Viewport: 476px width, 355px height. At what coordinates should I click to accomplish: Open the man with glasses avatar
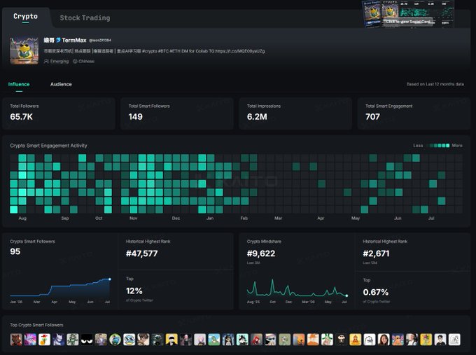click(440, 340)
